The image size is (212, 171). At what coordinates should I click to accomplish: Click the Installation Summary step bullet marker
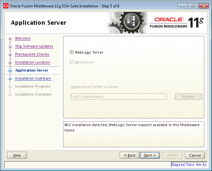click(10, 79)
